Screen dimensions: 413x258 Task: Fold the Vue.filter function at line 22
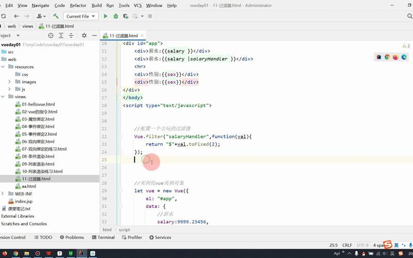[x=121, y=136]
